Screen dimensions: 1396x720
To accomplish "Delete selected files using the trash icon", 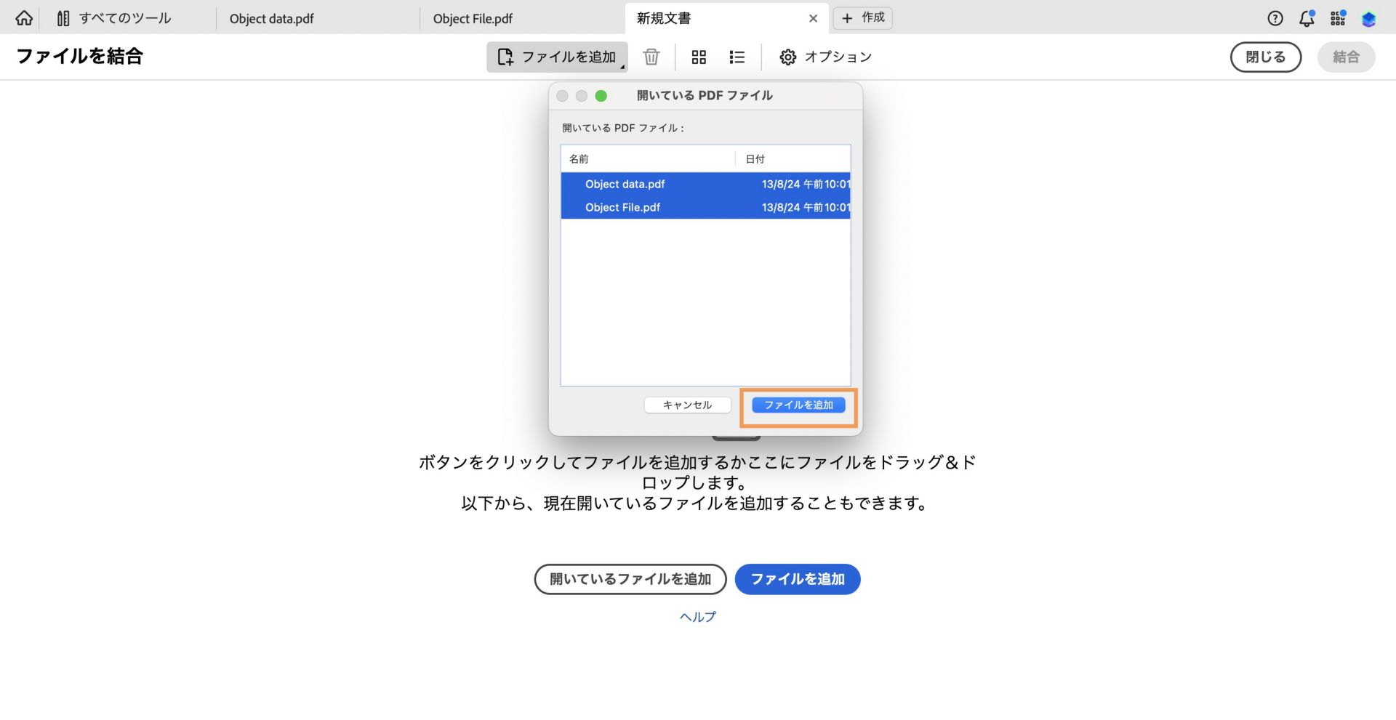I will coord(651,57).
